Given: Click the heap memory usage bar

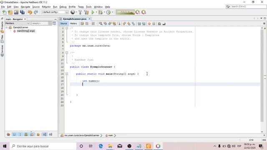Looking at the screenshot, I should coord(125,12).
